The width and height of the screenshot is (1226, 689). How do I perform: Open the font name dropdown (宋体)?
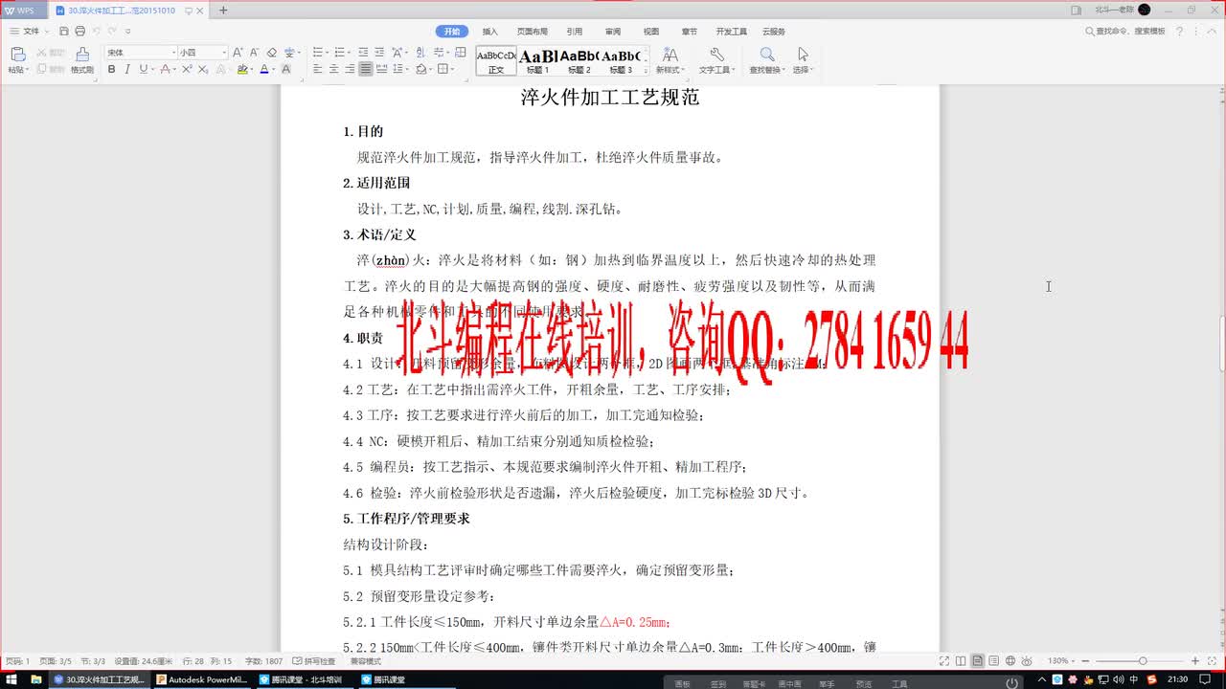[172, 53]
